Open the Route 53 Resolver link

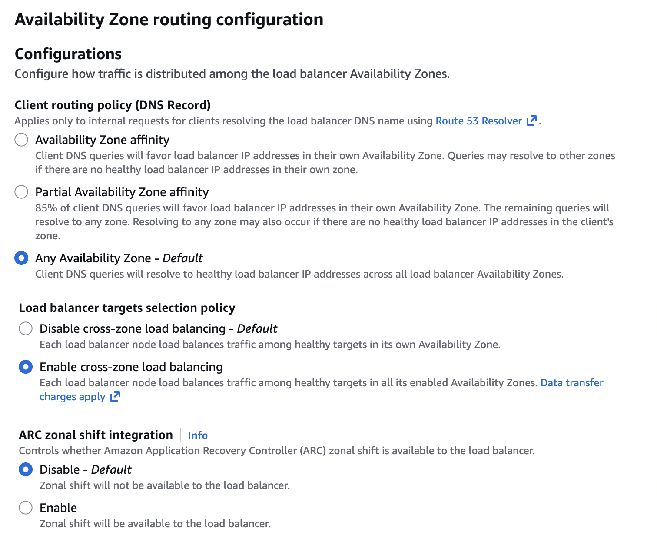478,121
